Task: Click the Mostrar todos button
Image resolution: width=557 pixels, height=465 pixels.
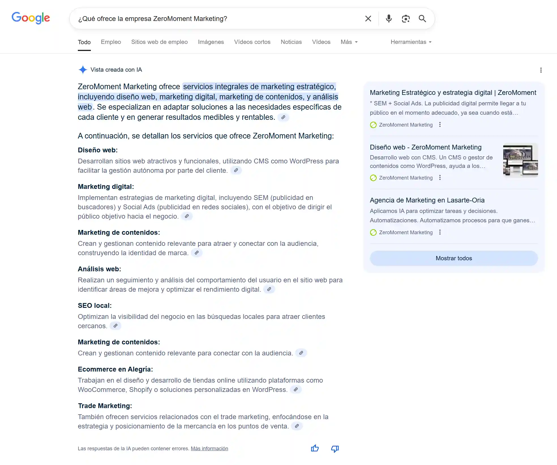Action: point(453,258)
